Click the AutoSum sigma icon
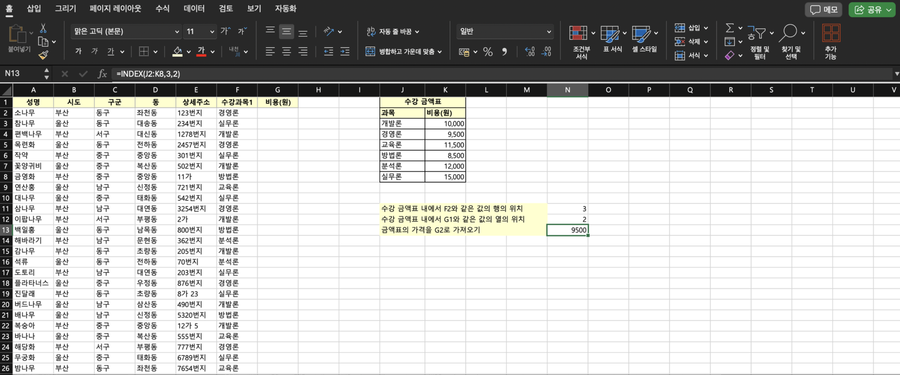This screenshot has width=900, height=375. click(x=730, y=28)
